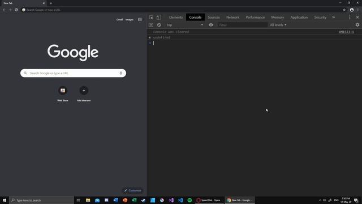Switch to New Tab - Google Chrome taskbar button

coord(240,200)
